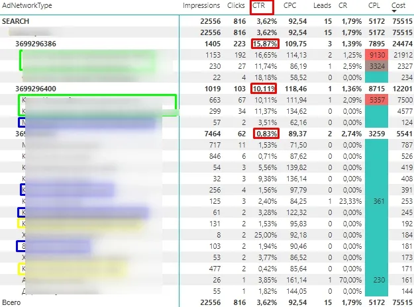414x307 pixels.
Task: Click CTR value 25,00%
Action: point(266,235)
